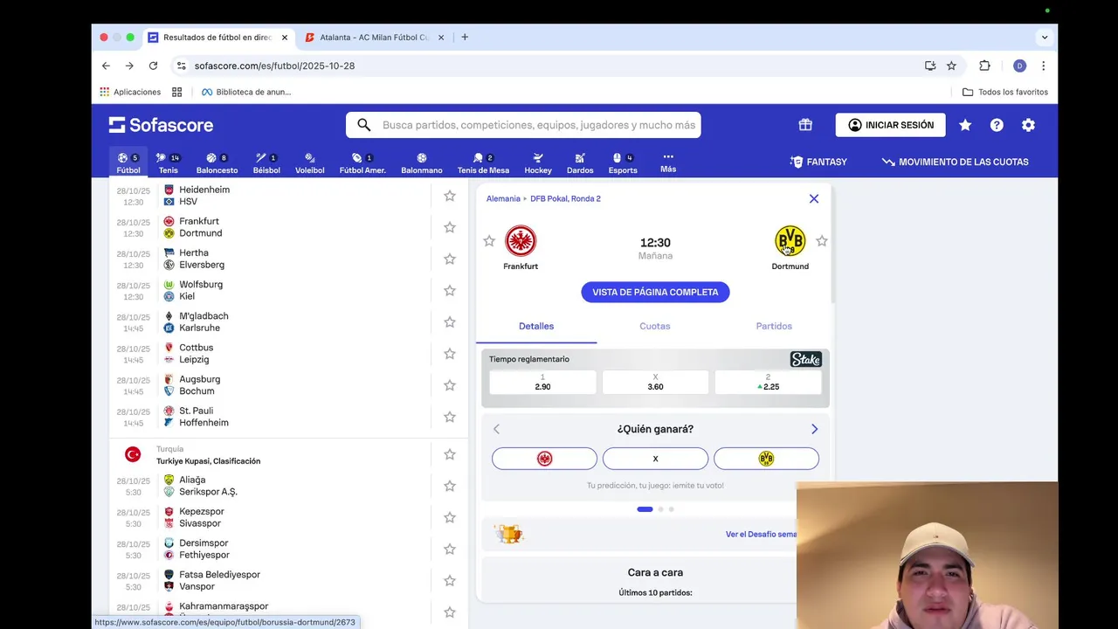This screenshot has height=629, width=1118.
Task: Expand the Más sports menu
Action: point(668,162)
